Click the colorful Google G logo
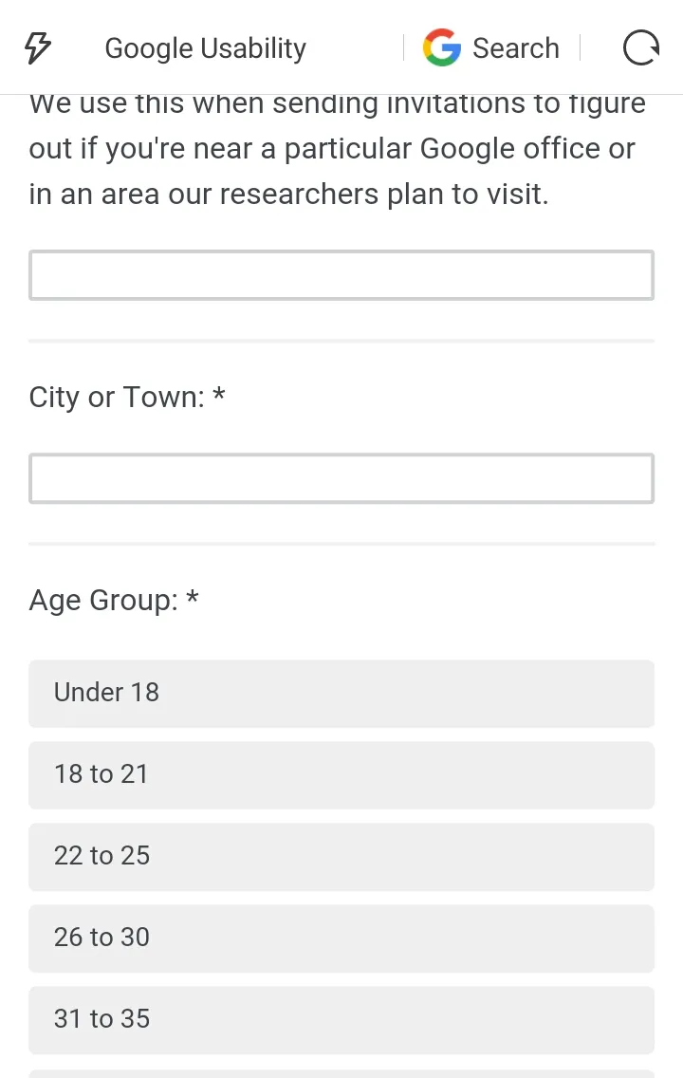683x1078 pixels. tap(441, 47)
